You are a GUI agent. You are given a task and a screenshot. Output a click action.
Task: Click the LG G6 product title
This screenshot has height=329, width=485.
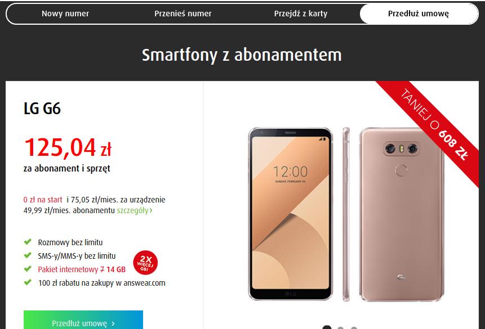point(42,109)
